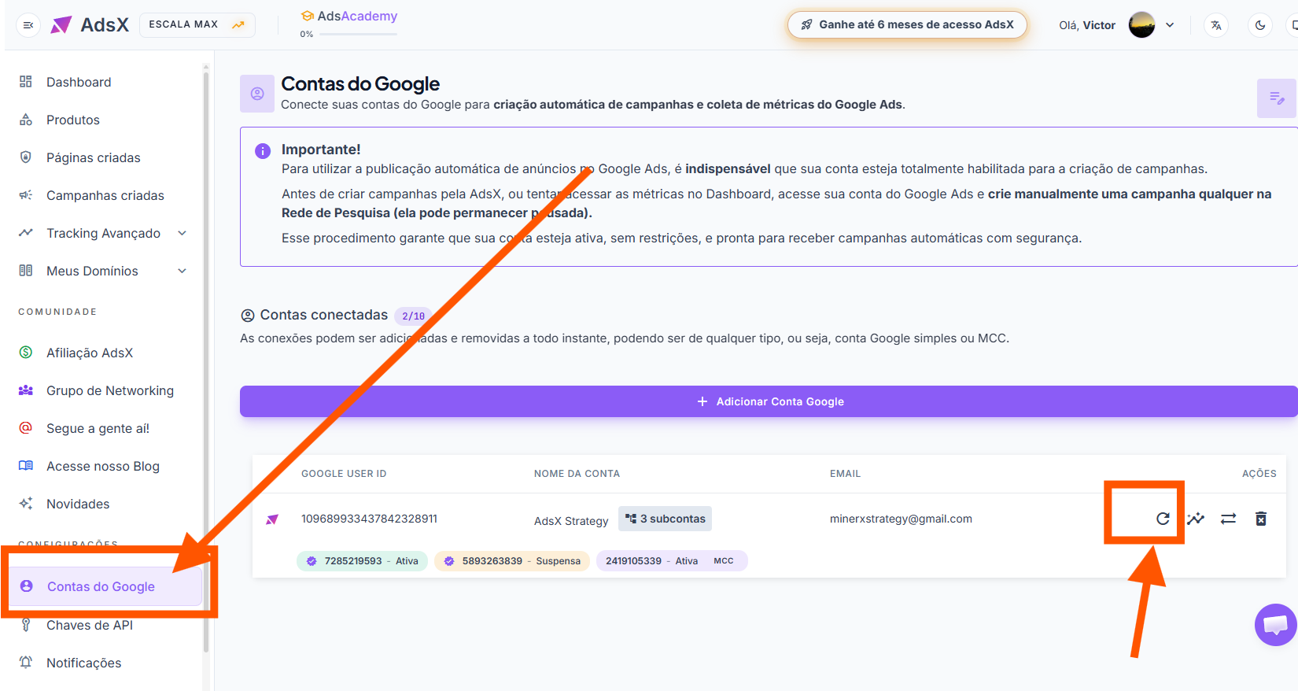Open 'Acesse nosso Blog' link

[x=103, y=466]
